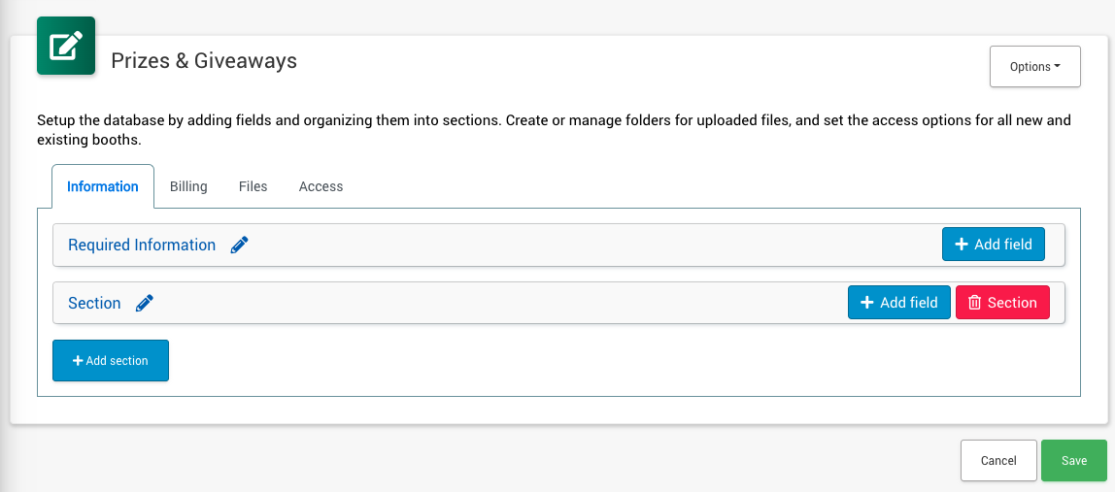Click the green edit form icon

[66, 47]
